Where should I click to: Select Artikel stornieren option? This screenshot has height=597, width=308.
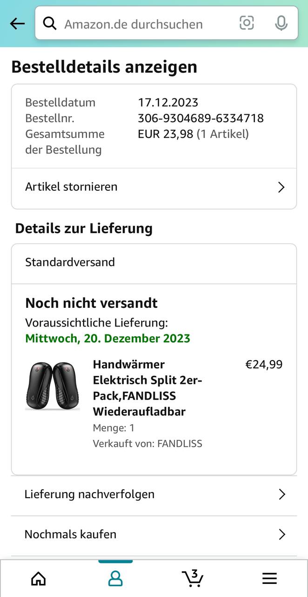[x=72, y=187]
